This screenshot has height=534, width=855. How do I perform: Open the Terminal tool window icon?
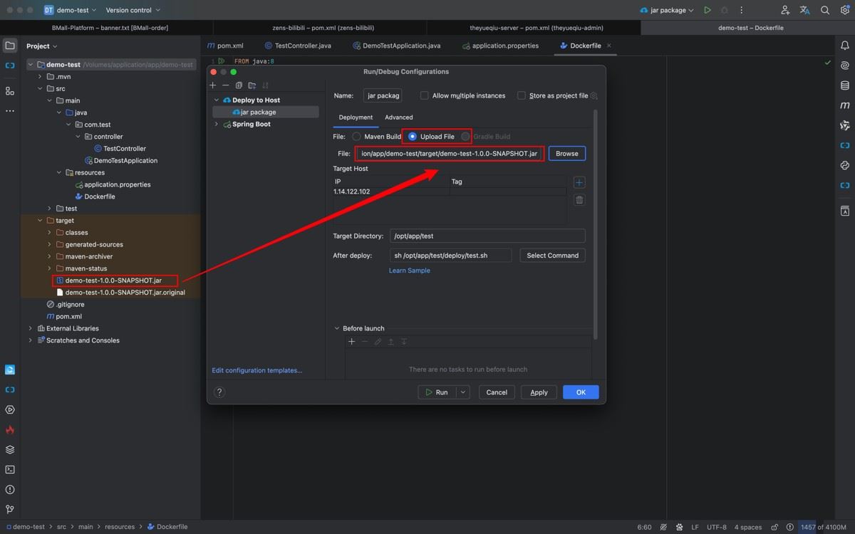tap(10, 469)
